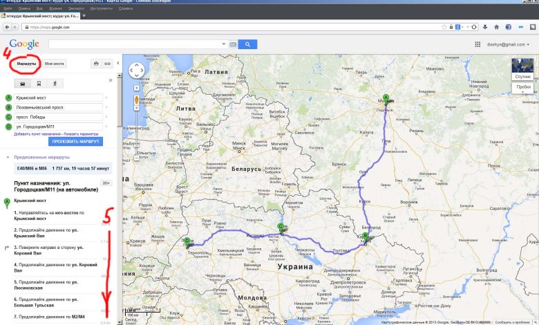Click the map zoom slider track
The image size is (539, 325).
[x=136, y=138]
